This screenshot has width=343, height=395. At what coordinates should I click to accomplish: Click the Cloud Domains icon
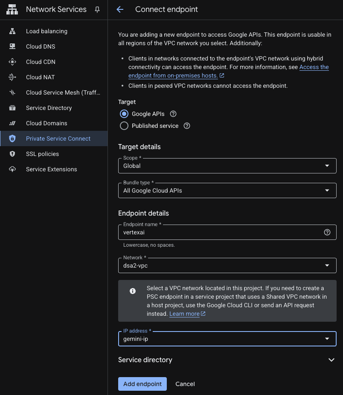click(12, 124)
